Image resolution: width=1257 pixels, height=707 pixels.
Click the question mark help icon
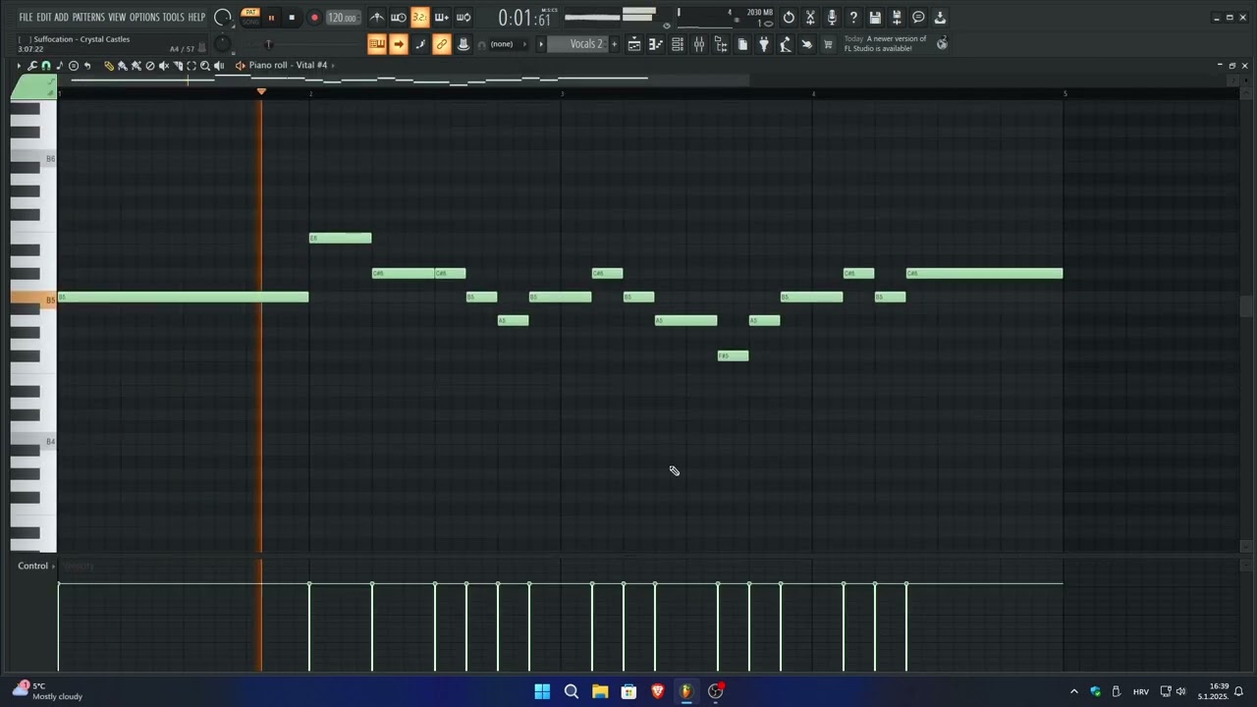pos(853,18)
